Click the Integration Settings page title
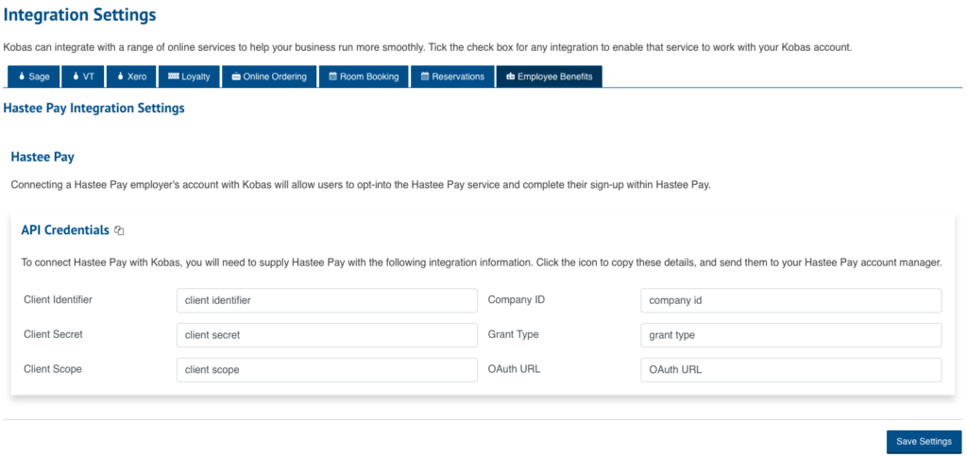This screenshot has height=456, width=967. pyautogui.click(x=80, y=15)
